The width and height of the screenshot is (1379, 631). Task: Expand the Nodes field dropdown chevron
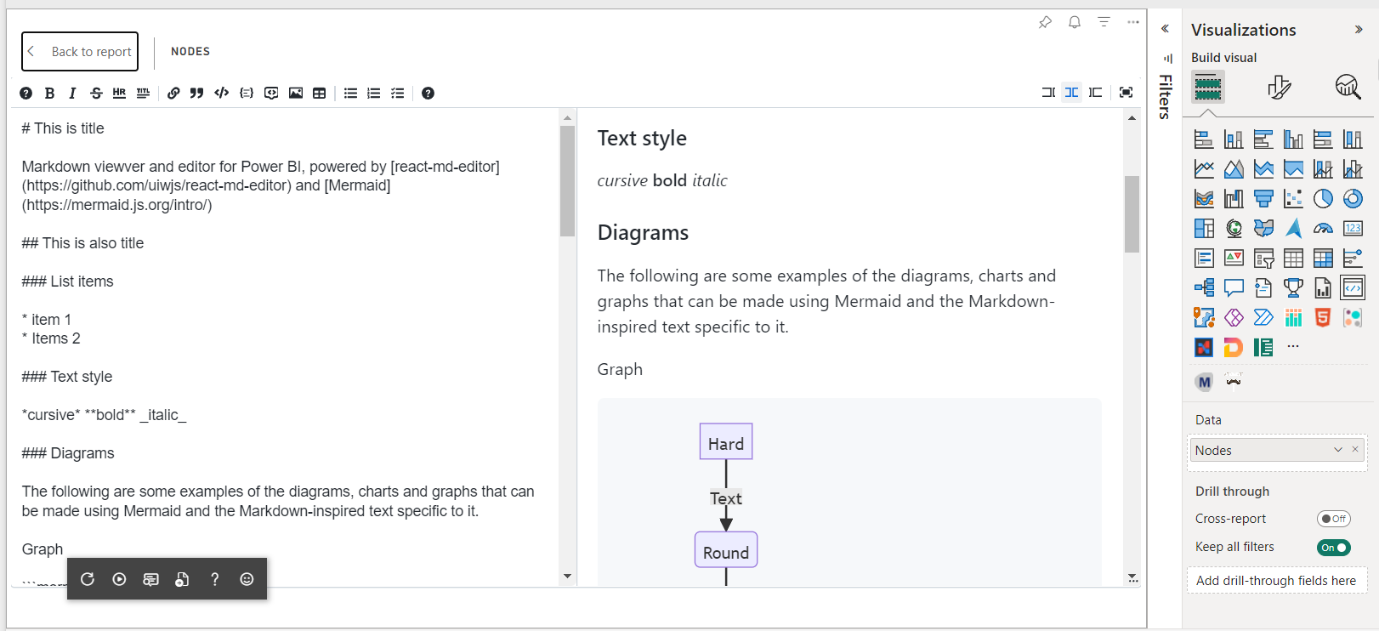click(1338, 450)
